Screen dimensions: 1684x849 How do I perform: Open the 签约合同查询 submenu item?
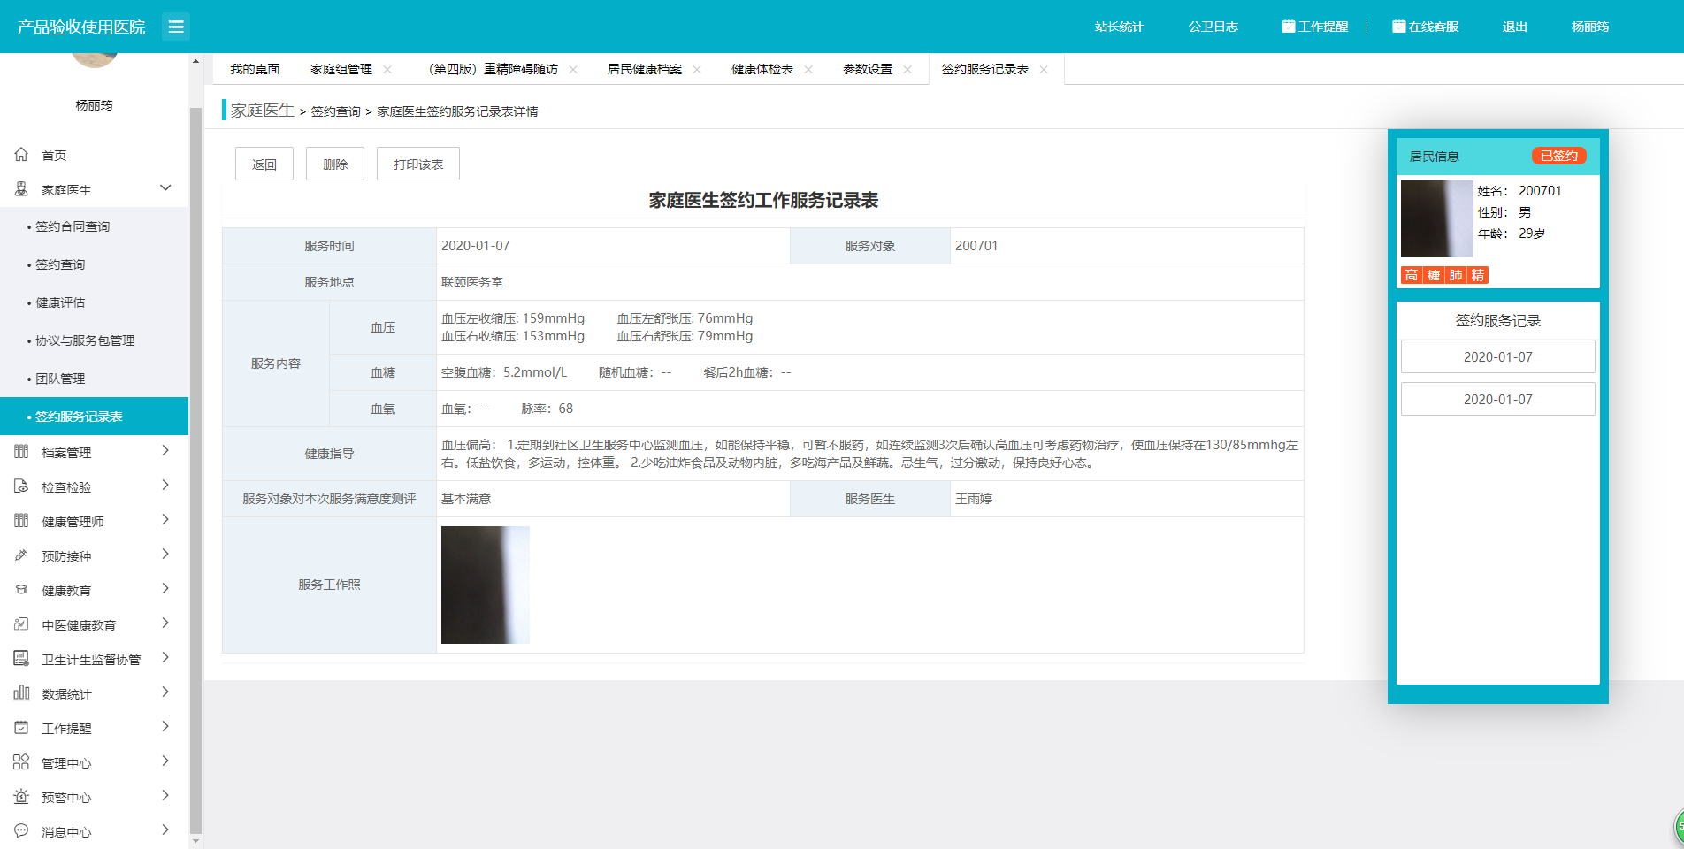tap(73, 226)
